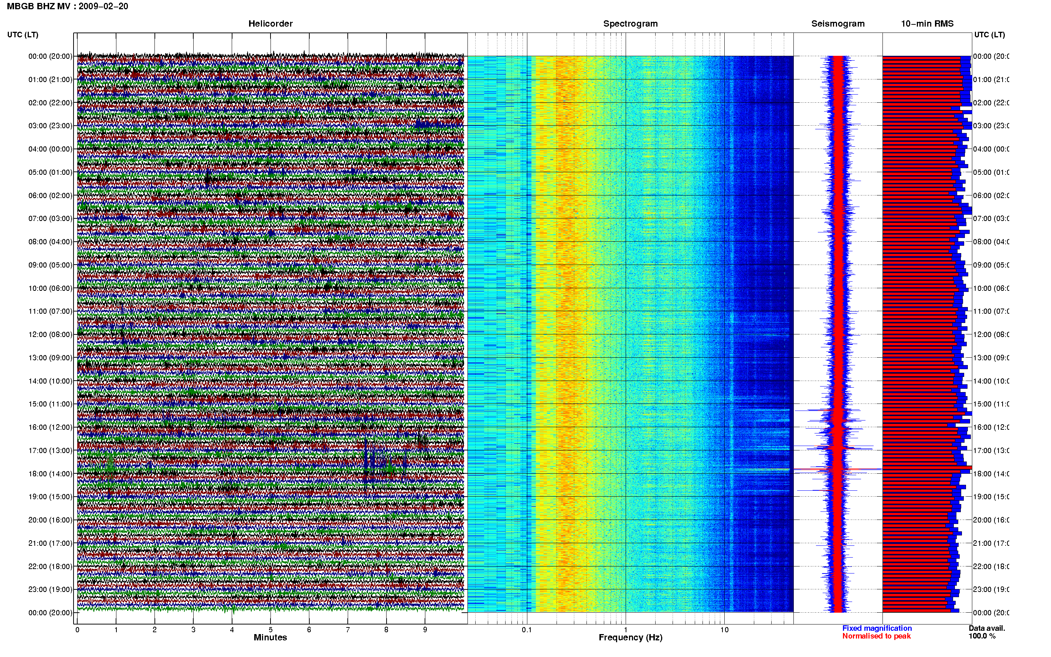Click minute tick label '9' on Helicorder

425,630
